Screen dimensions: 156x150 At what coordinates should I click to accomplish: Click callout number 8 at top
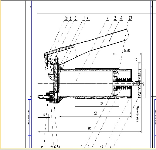tap(121, 18)
